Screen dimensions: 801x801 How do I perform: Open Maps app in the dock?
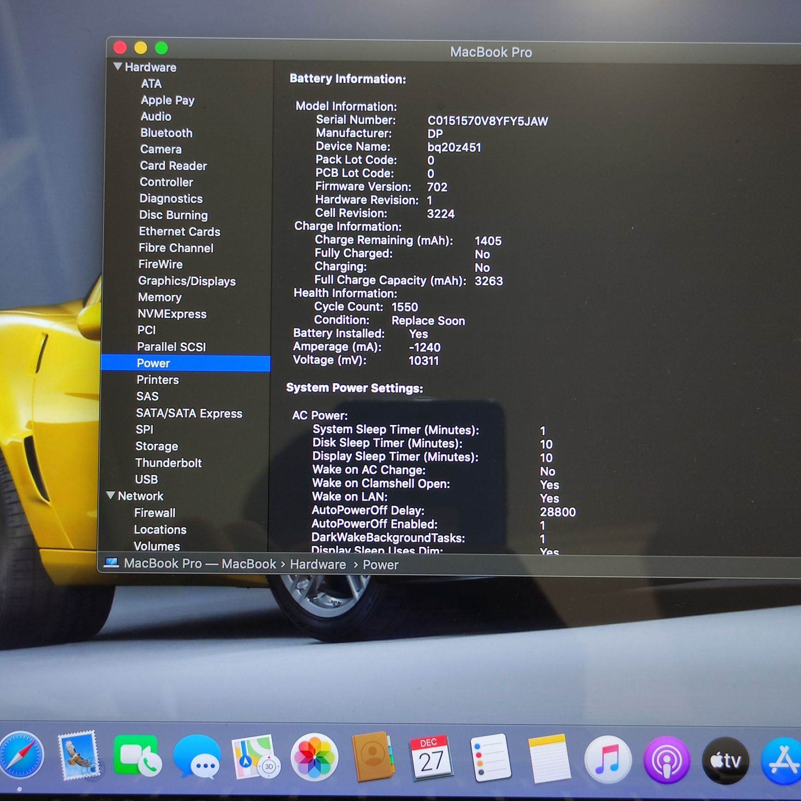(255, 758)
